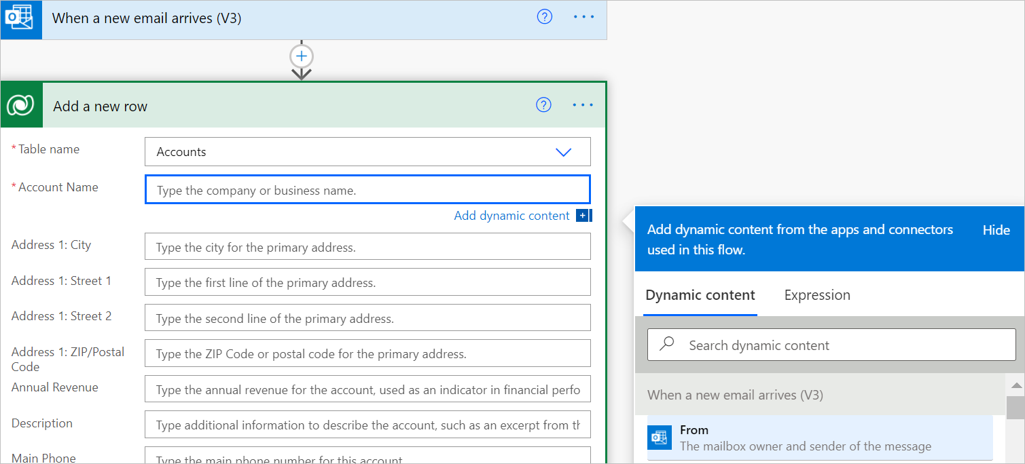
Task: Focus the Account Name input field
Action: (x=367, y=191)
